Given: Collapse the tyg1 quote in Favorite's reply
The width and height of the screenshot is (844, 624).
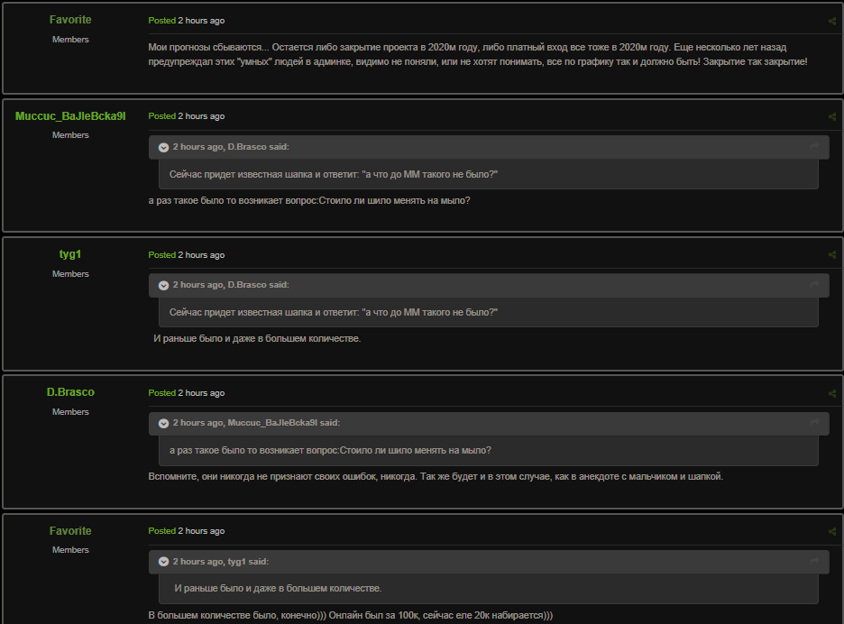Looking at the screenshot, I should [x=163, y=562].
